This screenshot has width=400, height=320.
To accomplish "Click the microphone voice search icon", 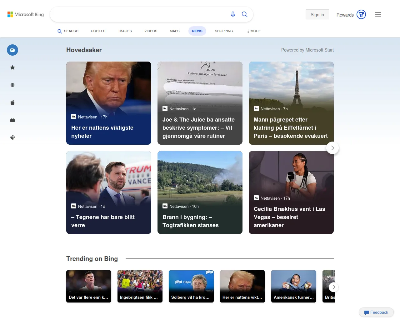I will [233, 14].
